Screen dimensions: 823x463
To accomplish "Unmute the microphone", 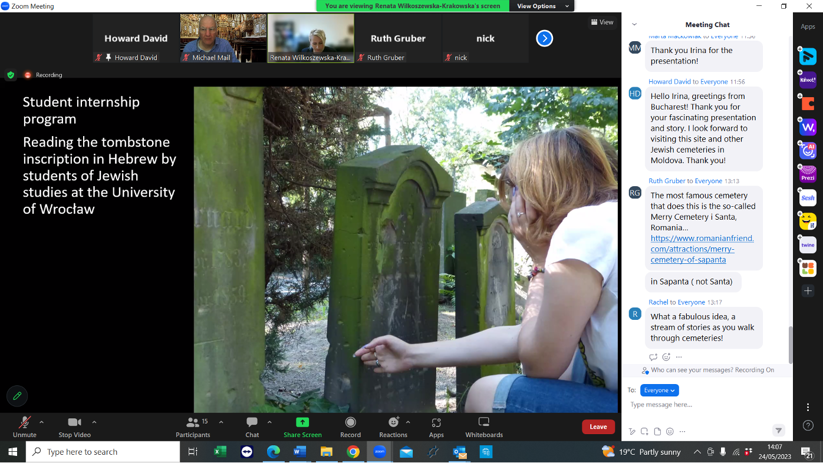I will pyautogui.click(x=25, y=427).
